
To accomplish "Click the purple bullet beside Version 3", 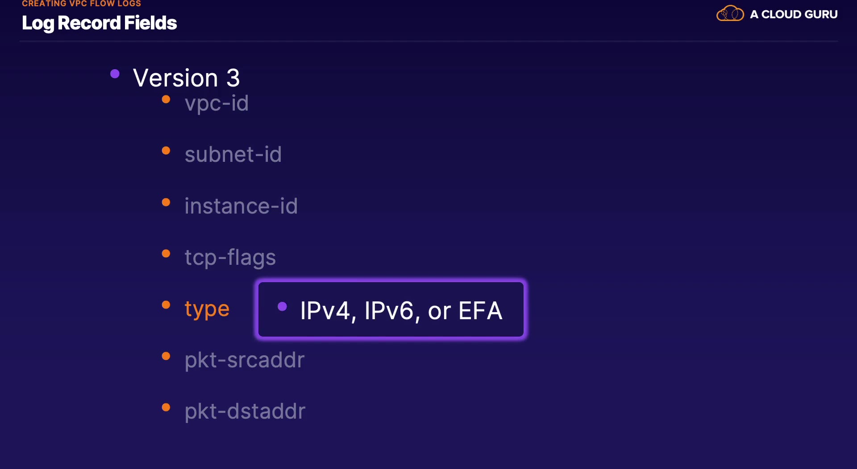I will pos(115,74).
